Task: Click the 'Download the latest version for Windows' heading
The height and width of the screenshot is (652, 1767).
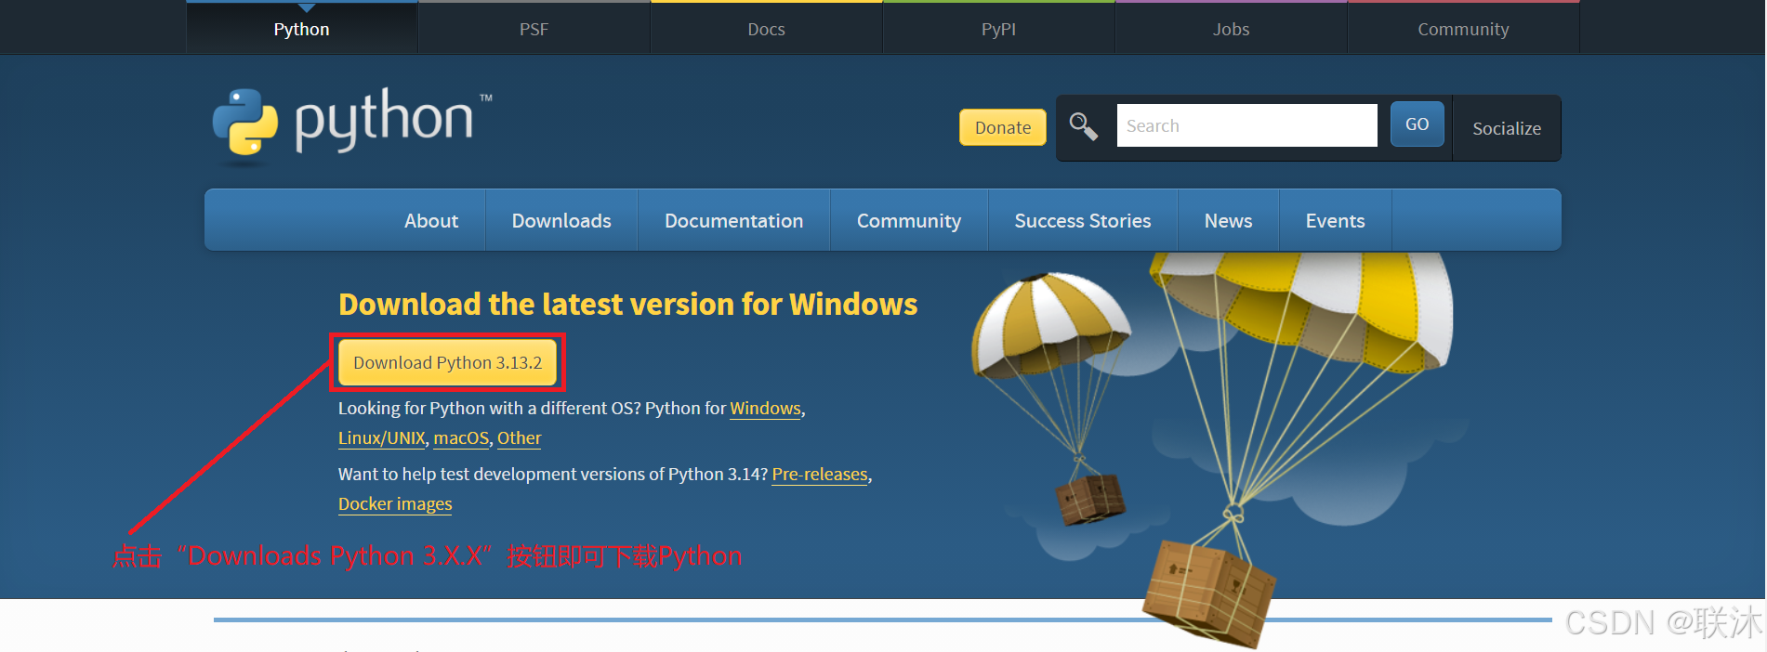Action: pos(628,304)
